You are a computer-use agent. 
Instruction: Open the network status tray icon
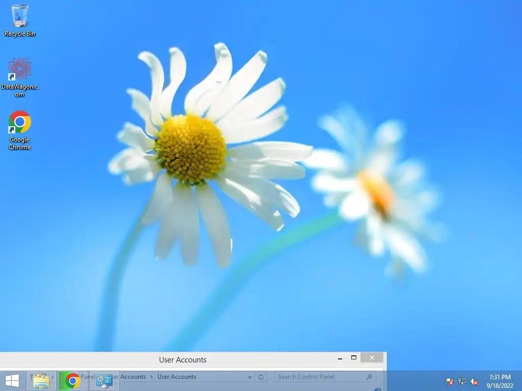[x=462, y=381]
